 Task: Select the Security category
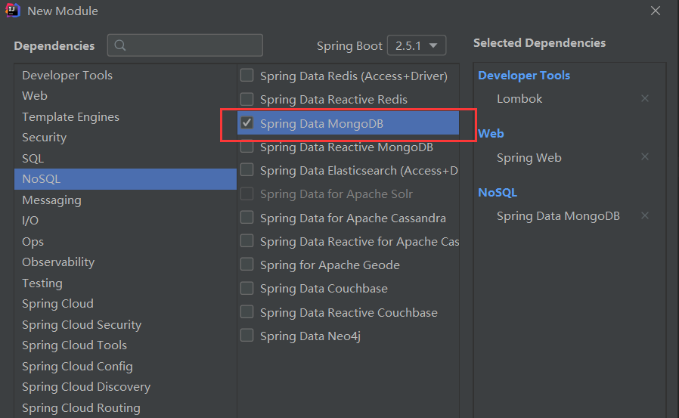(x=126, y=138)
